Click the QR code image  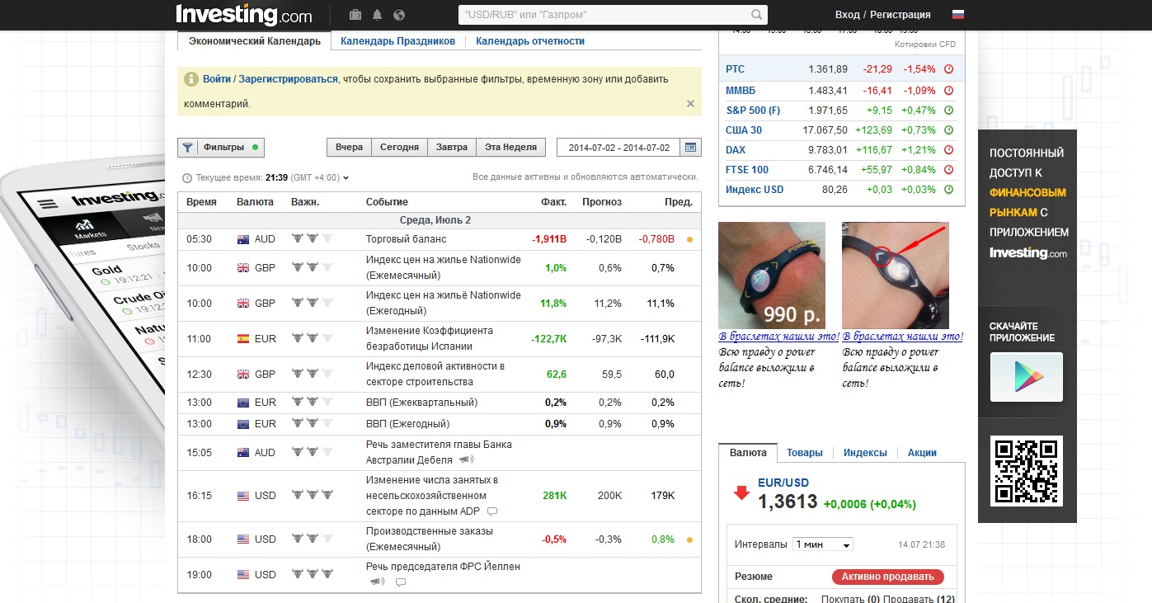1027,471
